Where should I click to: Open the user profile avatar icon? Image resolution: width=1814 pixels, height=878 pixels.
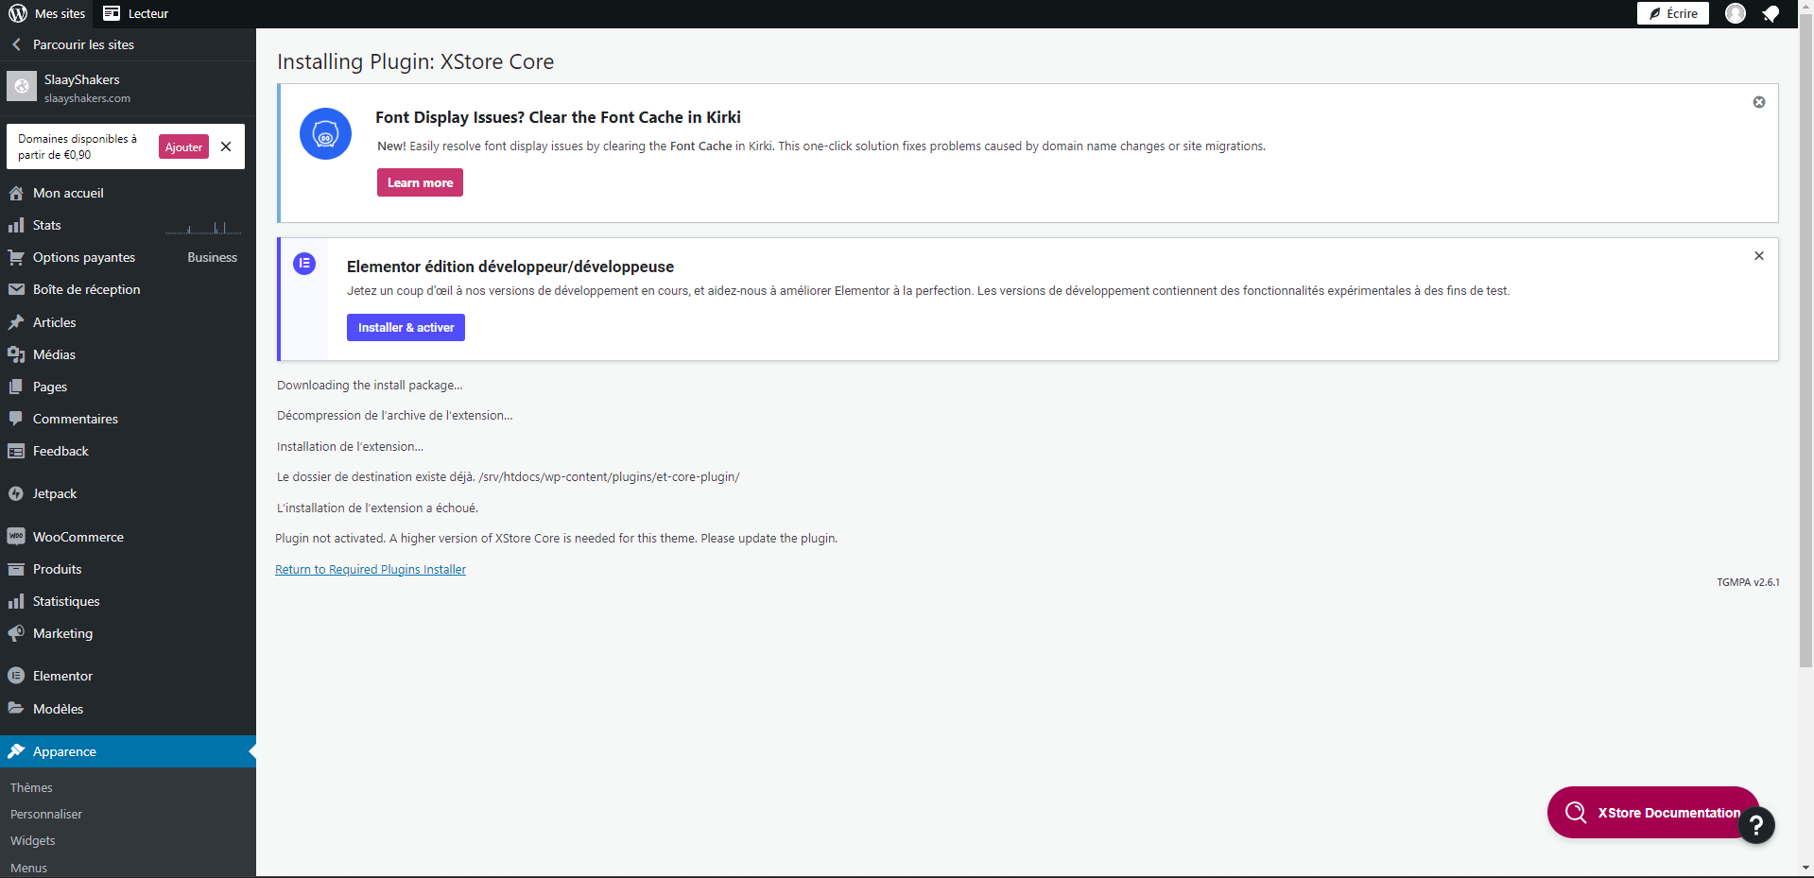tap(1735, 13)
